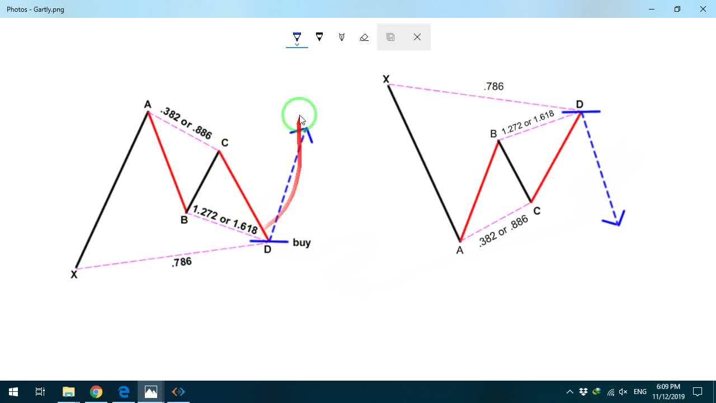The width and height of the screenshot is (716, 403).
Task: Toggle the muted volume speaker icon
Action: click(623, 392)
